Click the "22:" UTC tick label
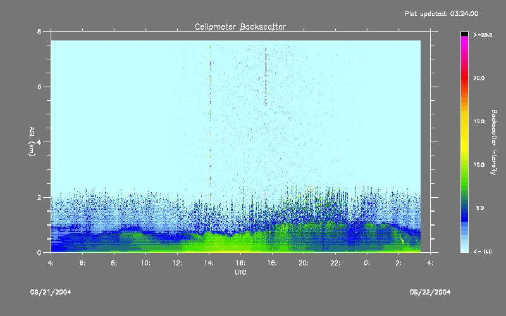 (x=335, y=263)
